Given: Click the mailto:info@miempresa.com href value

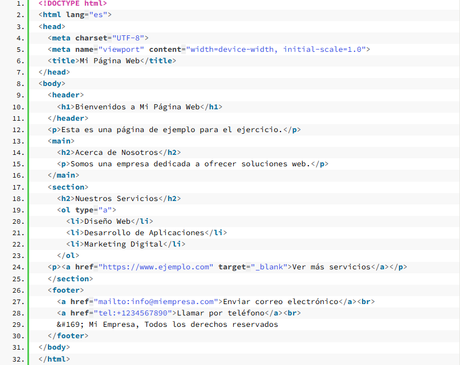Looking at the screenshot, I should (156, 302).
